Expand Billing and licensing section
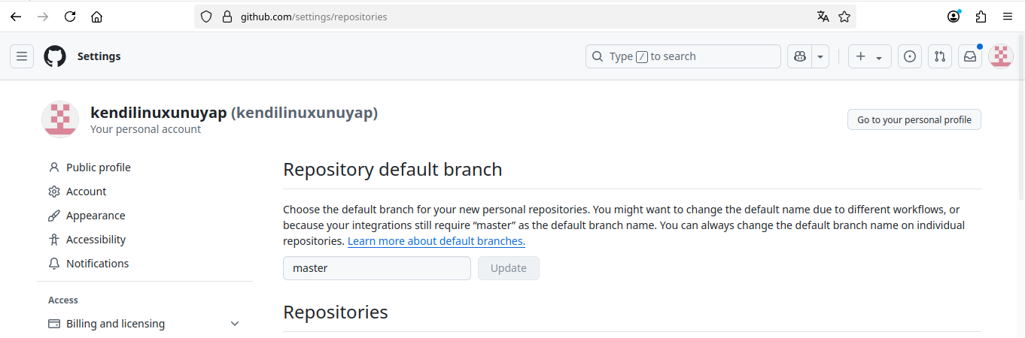 235,324
